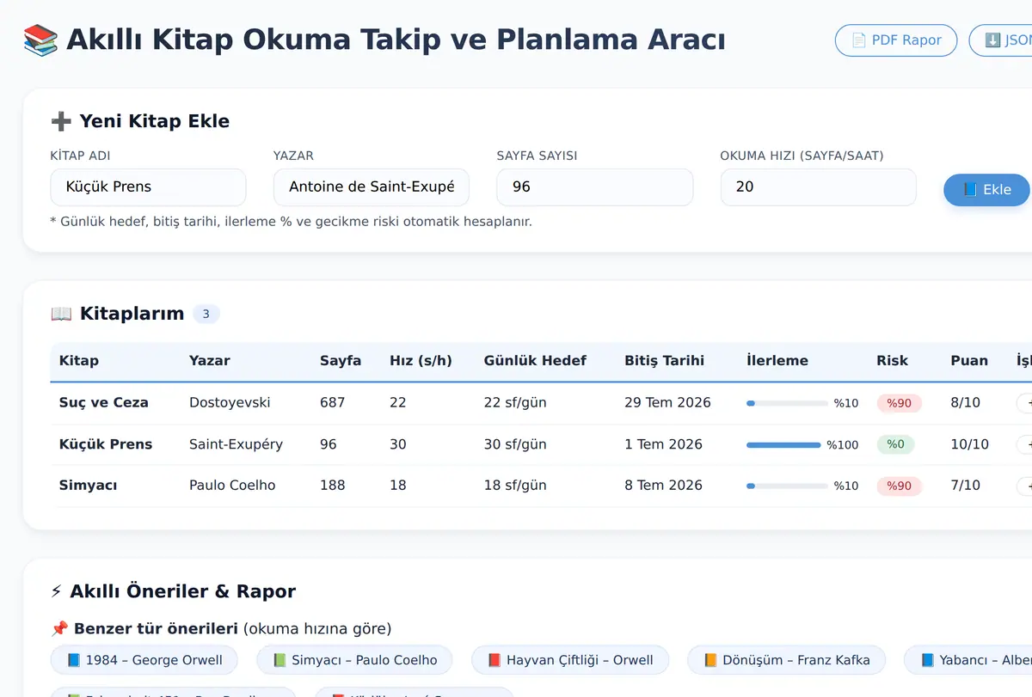Click the Günlük Hedef column header
Screen dimensions: 1032x697
pyautogui.click(x=535, y=361)
